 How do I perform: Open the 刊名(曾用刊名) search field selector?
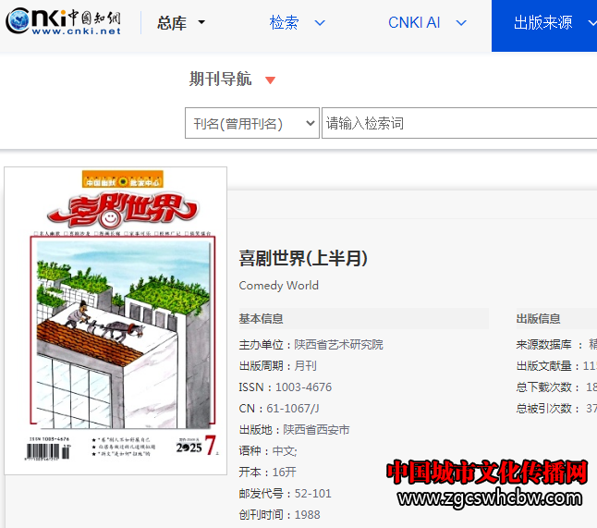pos(251,123)
